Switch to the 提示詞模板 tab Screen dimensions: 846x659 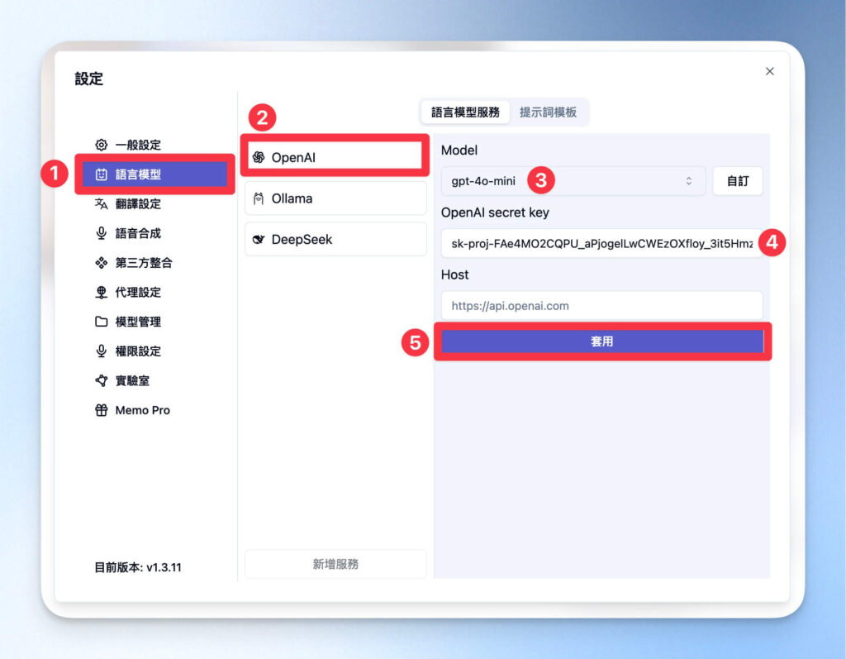548,112
